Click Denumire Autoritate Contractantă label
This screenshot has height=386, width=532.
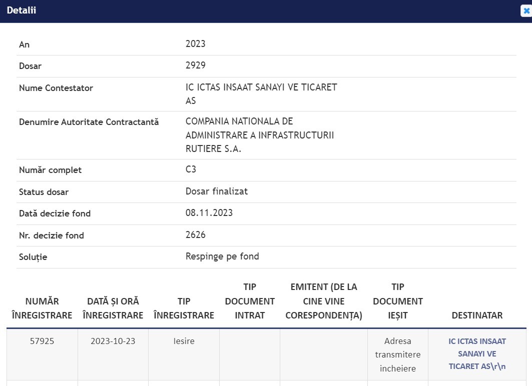89,122
